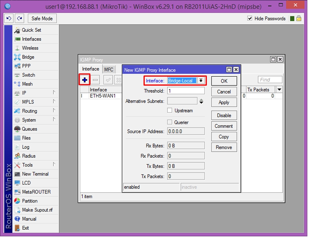Open the column selector dropdown in IGMP Proxy
This screenshot has width=310, height=239.
[x=279, y=90]
